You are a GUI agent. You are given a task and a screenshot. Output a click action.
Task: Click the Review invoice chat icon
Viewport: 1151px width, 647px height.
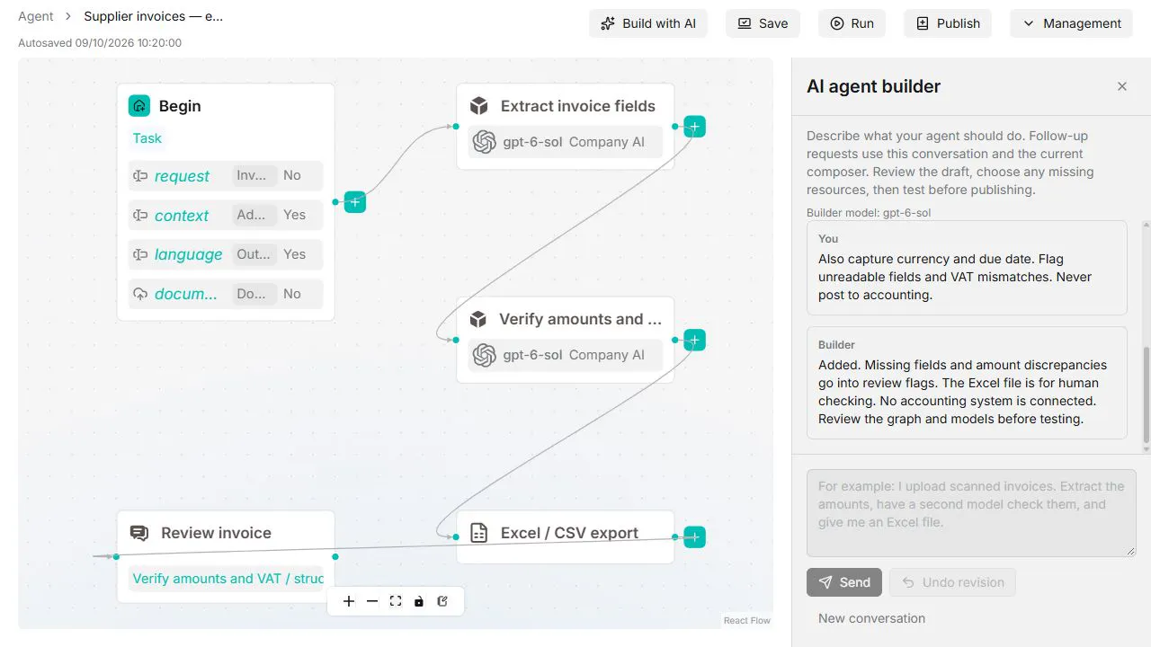(139, 533)
